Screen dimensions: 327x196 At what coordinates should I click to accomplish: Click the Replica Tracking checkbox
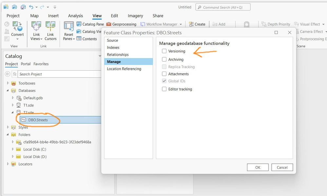click(x=164, y=67)
